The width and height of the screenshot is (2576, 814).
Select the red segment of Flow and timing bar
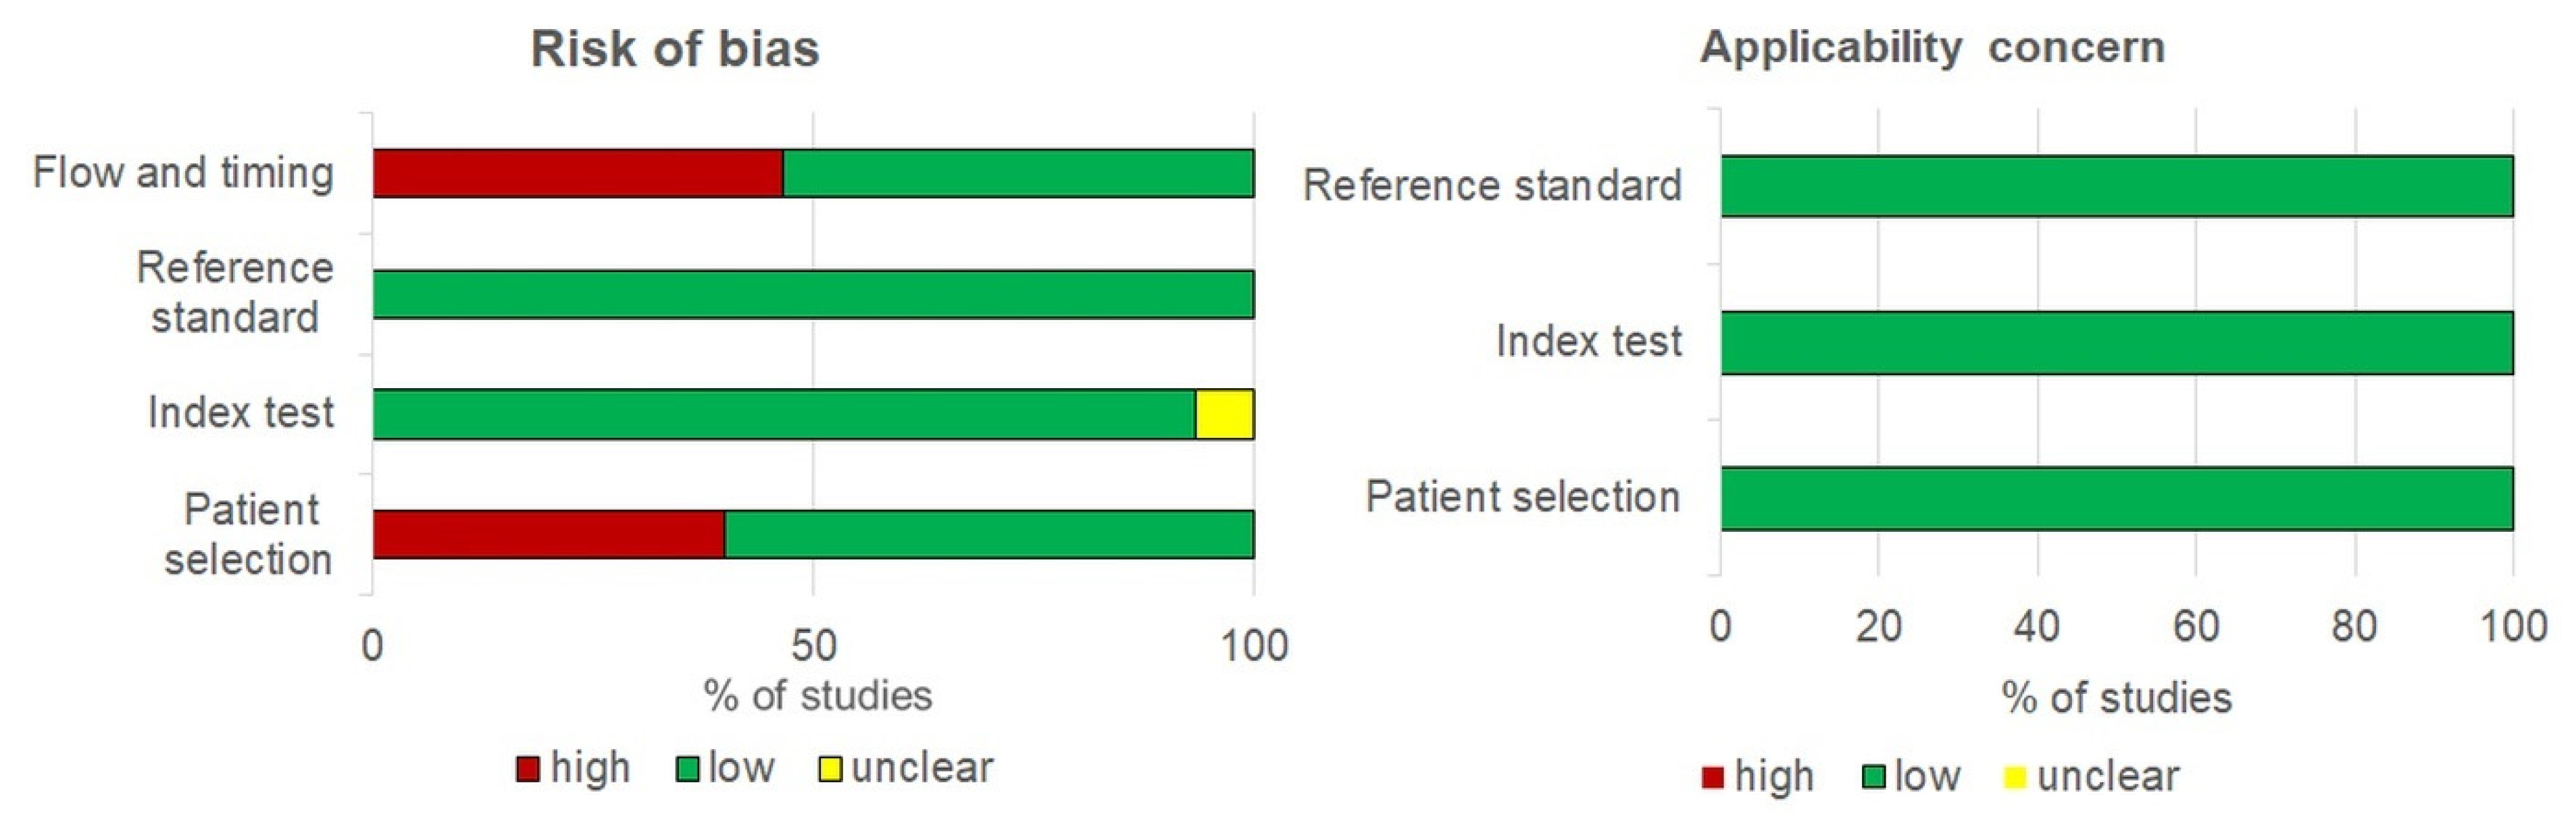point(577,173)
